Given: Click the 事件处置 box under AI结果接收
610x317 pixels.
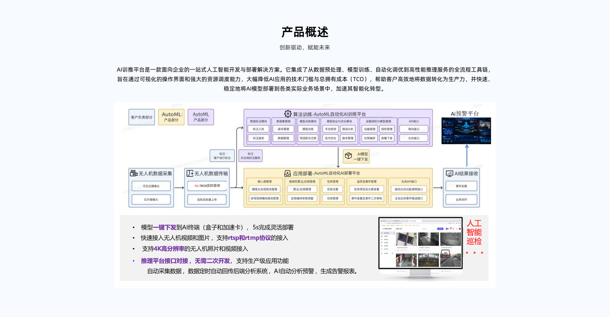Looking at the screenshot, I should click(x=461, y=186).
